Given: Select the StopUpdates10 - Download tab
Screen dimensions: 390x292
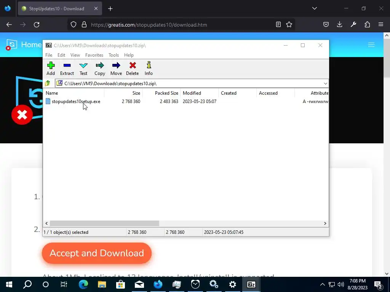Looking at the screenshot, I should tap(60, 8).
